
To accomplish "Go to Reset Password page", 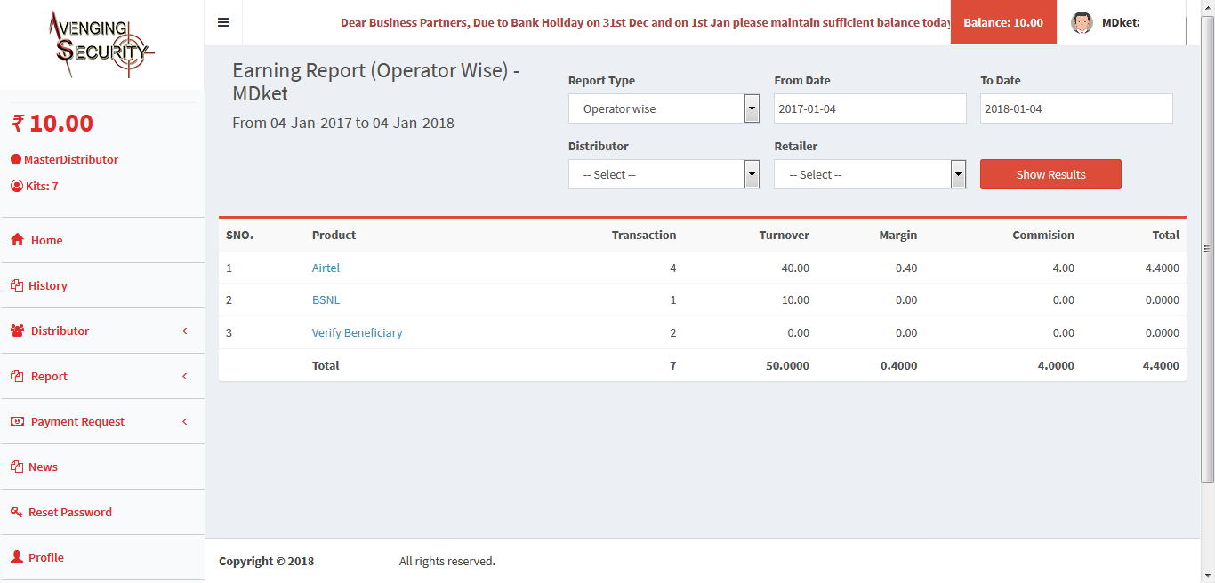I will (102, 512).
